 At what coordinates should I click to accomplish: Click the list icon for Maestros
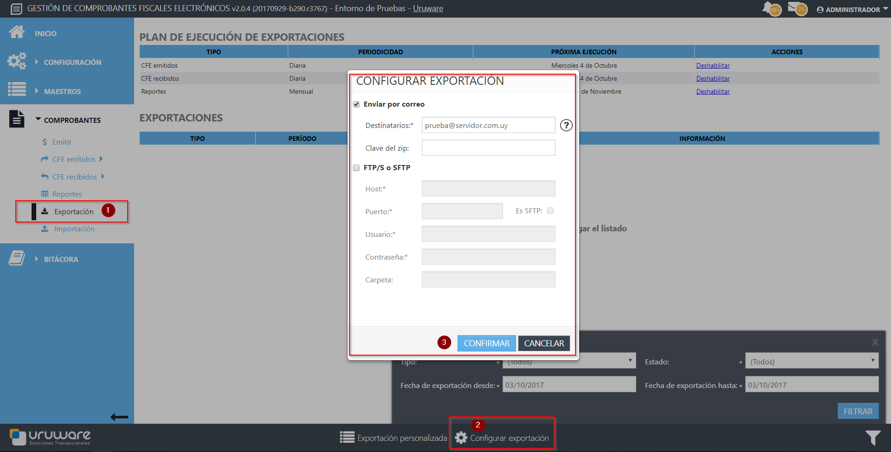17,89
